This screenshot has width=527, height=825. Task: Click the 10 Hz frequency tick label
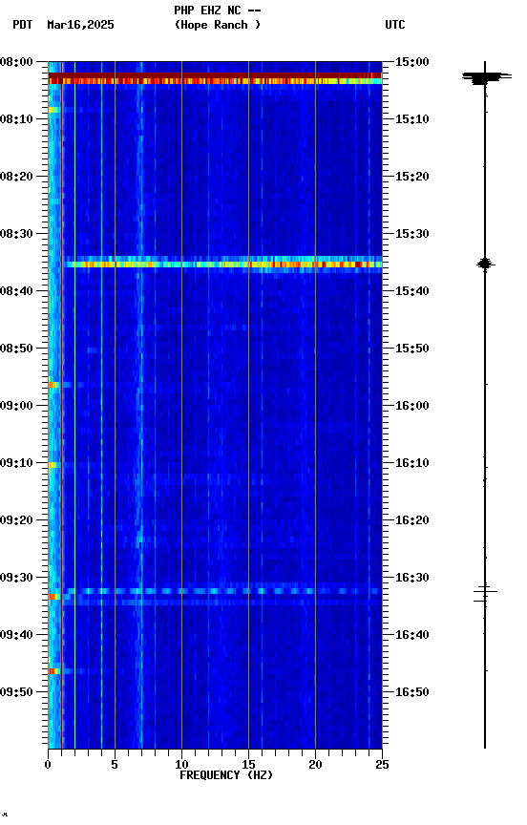pyautogui.click(x=181, y=765)
